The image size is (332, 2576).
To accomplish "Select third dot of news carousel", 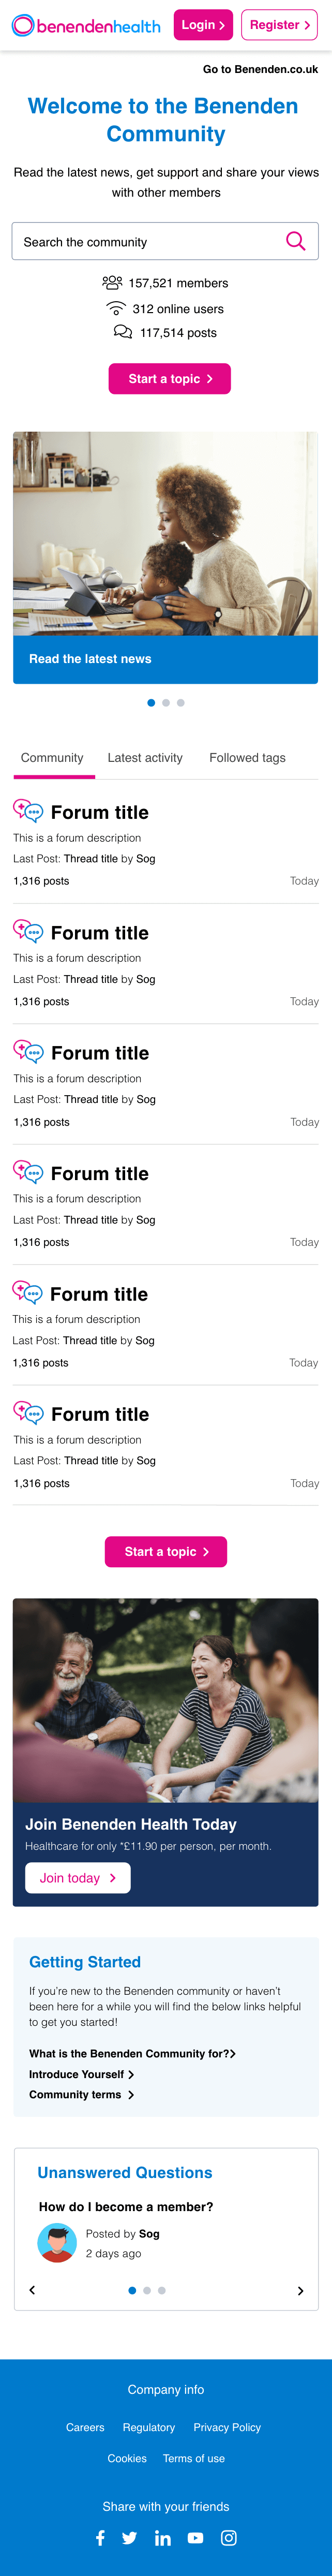I will [181, 702].
